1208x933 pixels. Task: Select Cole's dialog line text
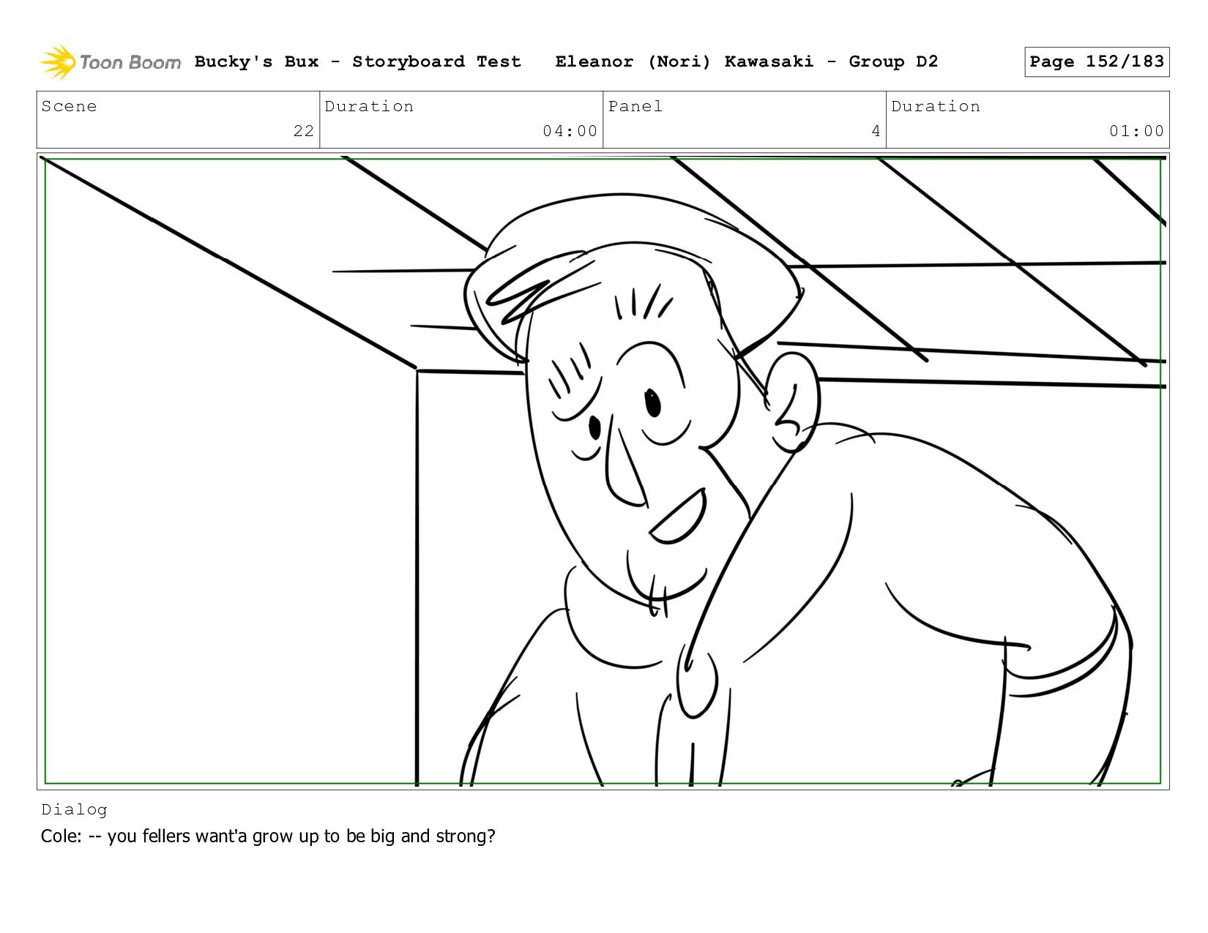click(268, 836)
